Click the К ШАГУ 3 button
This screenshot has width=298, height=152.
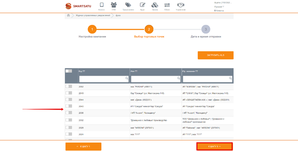point(214,146)
